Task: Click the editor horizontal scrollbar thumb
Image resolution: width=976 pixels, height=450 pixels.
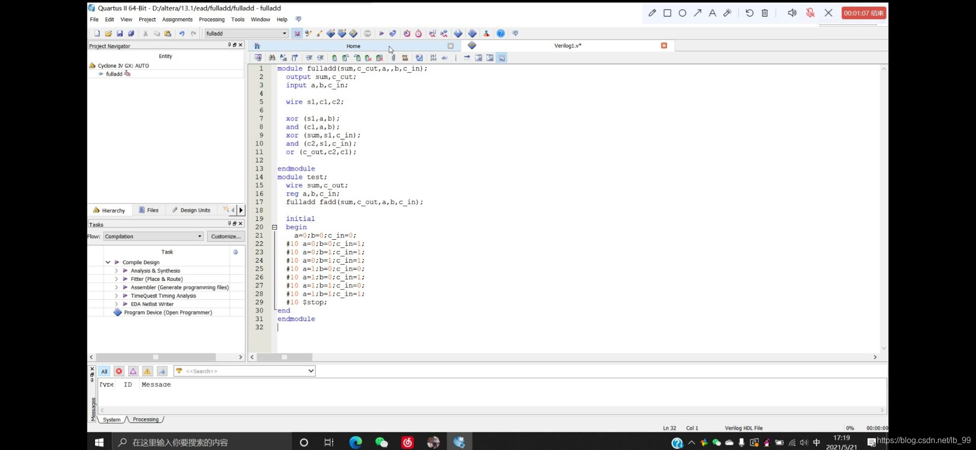Action: coord(284,357)
